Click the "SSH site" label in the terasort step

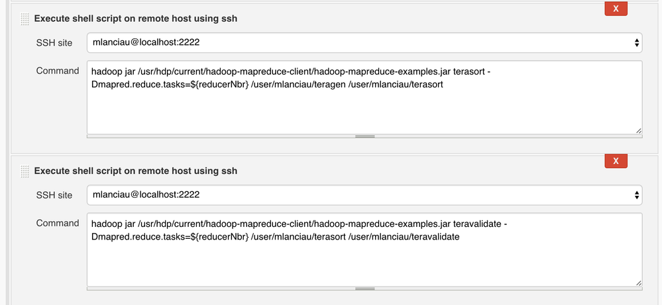(54, 43)
